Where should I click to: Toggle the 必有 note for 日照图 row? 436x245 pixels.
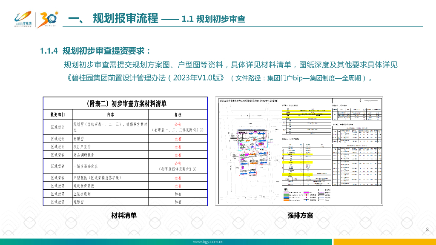(x=178, y=138)
